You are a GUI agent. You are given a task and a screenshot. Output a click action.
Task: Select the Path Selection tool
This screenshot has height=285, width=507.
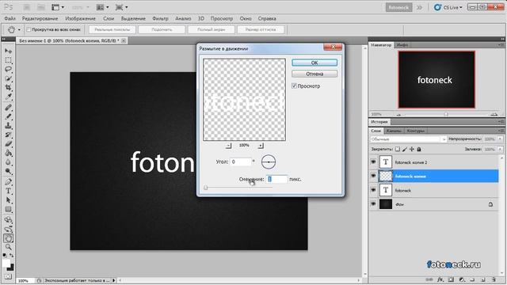click(8, 200)
